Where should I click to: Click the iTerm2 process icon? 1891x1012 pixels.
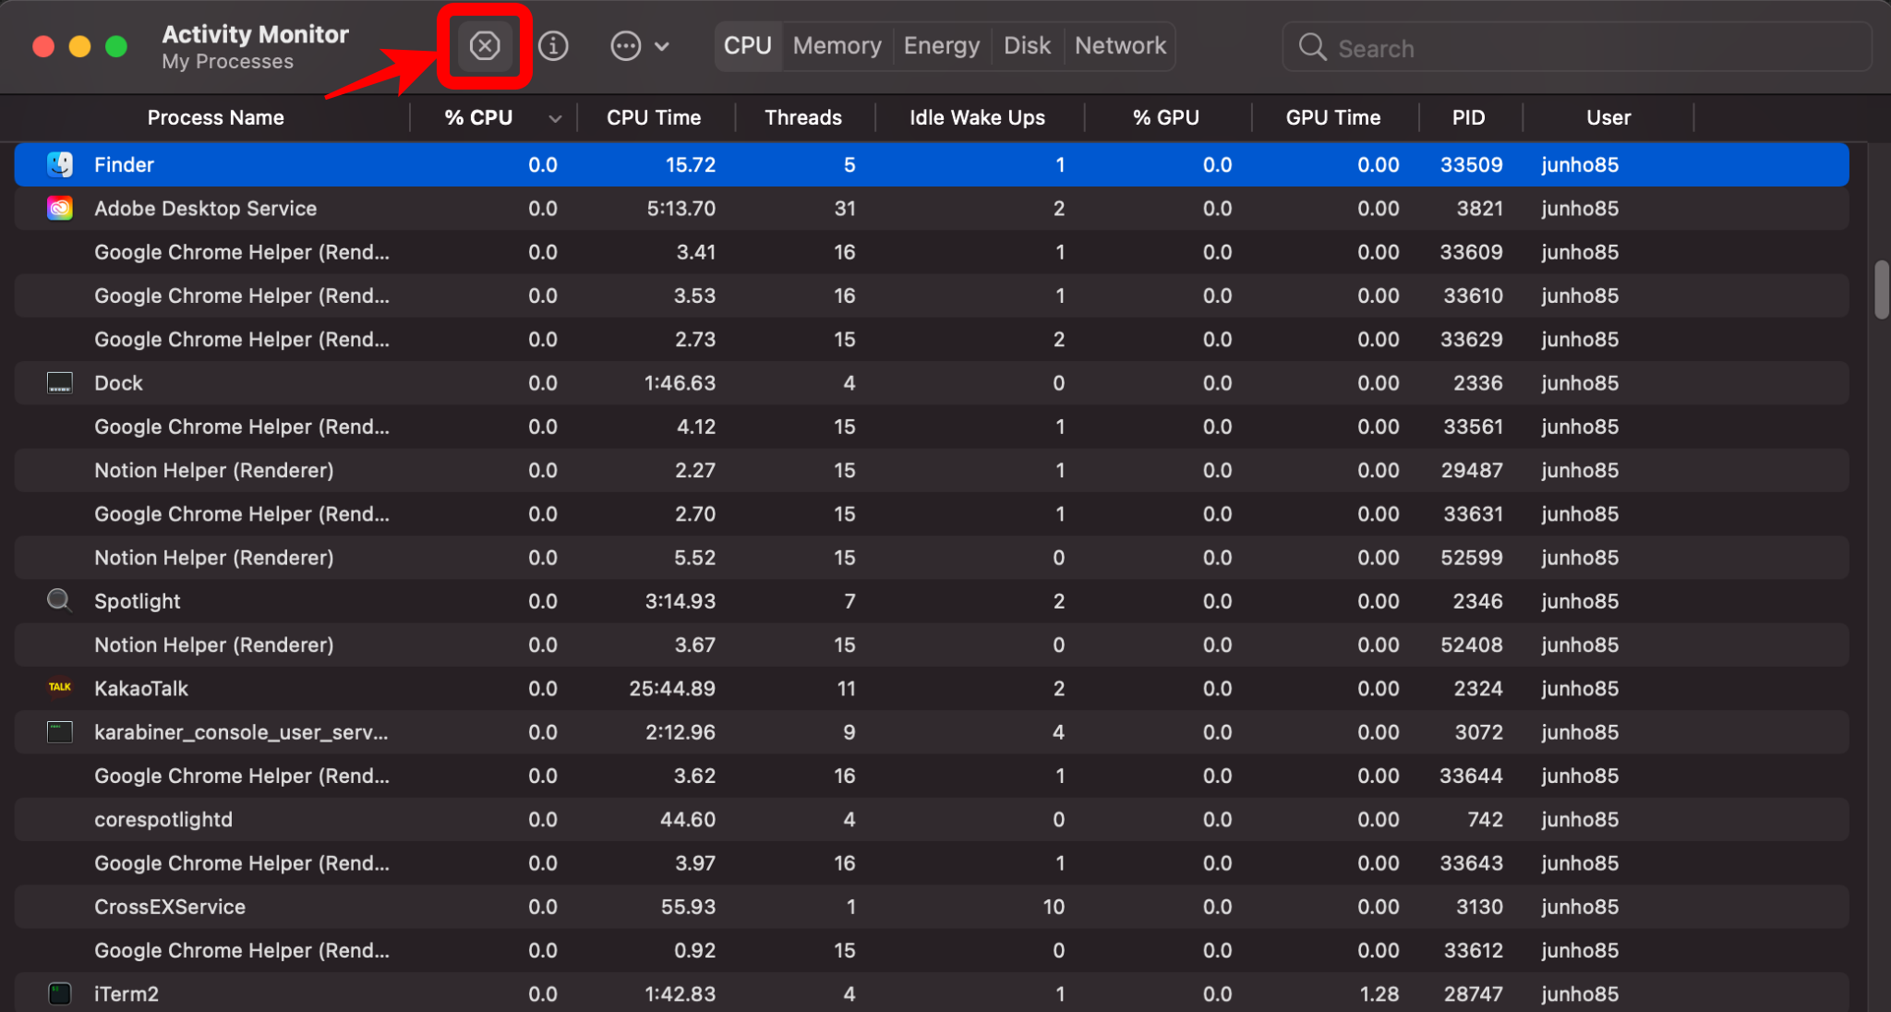tap(60, 994)
